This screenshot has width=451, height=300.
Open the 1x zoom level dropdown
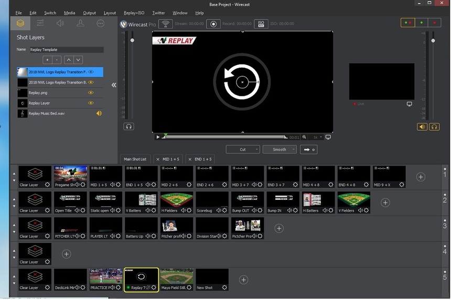317,137
